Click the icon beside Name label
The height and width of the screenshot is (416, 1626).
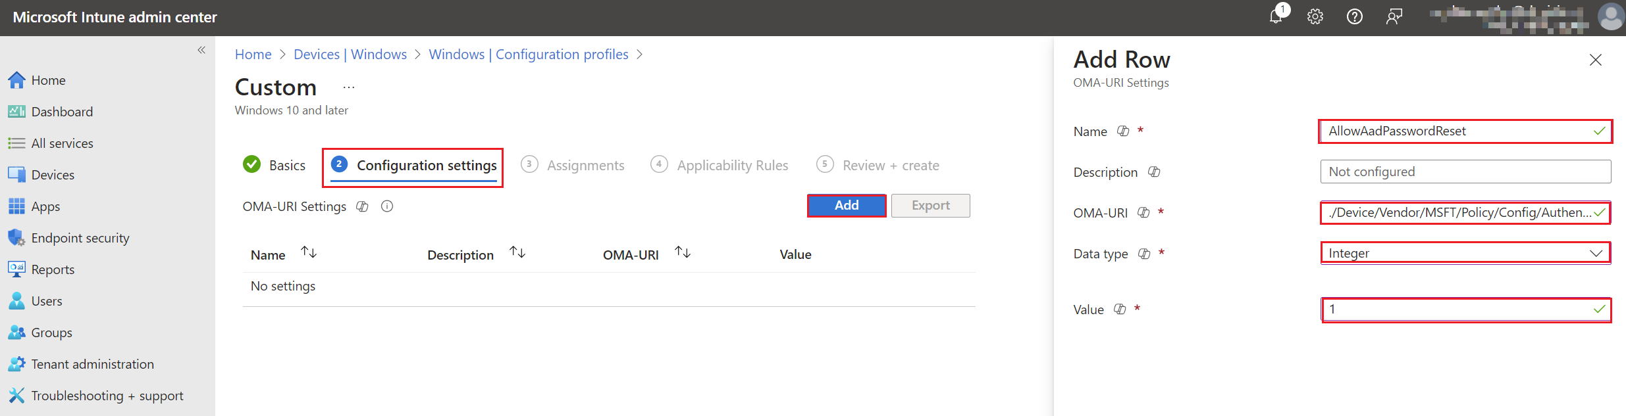pyautogui.click(x=1123, y=131)
